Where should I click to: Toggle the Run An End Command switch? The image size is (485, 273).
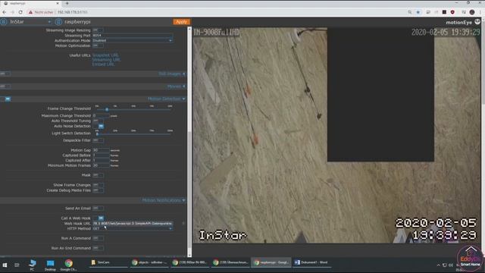(98, 248)
